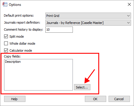Confirm settings with the OK button
The image size is (134, 106).
coord(95,99)
